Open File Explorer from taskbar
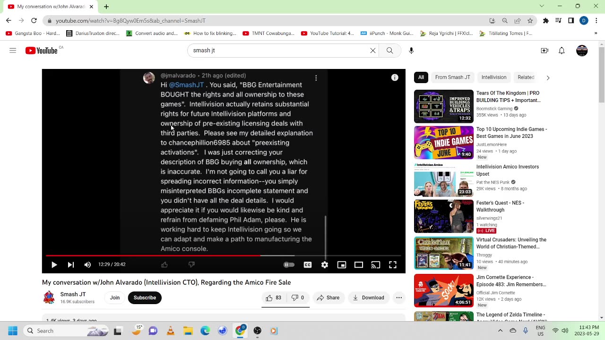The height and width of the screenshot is (340, 605). 188,331
